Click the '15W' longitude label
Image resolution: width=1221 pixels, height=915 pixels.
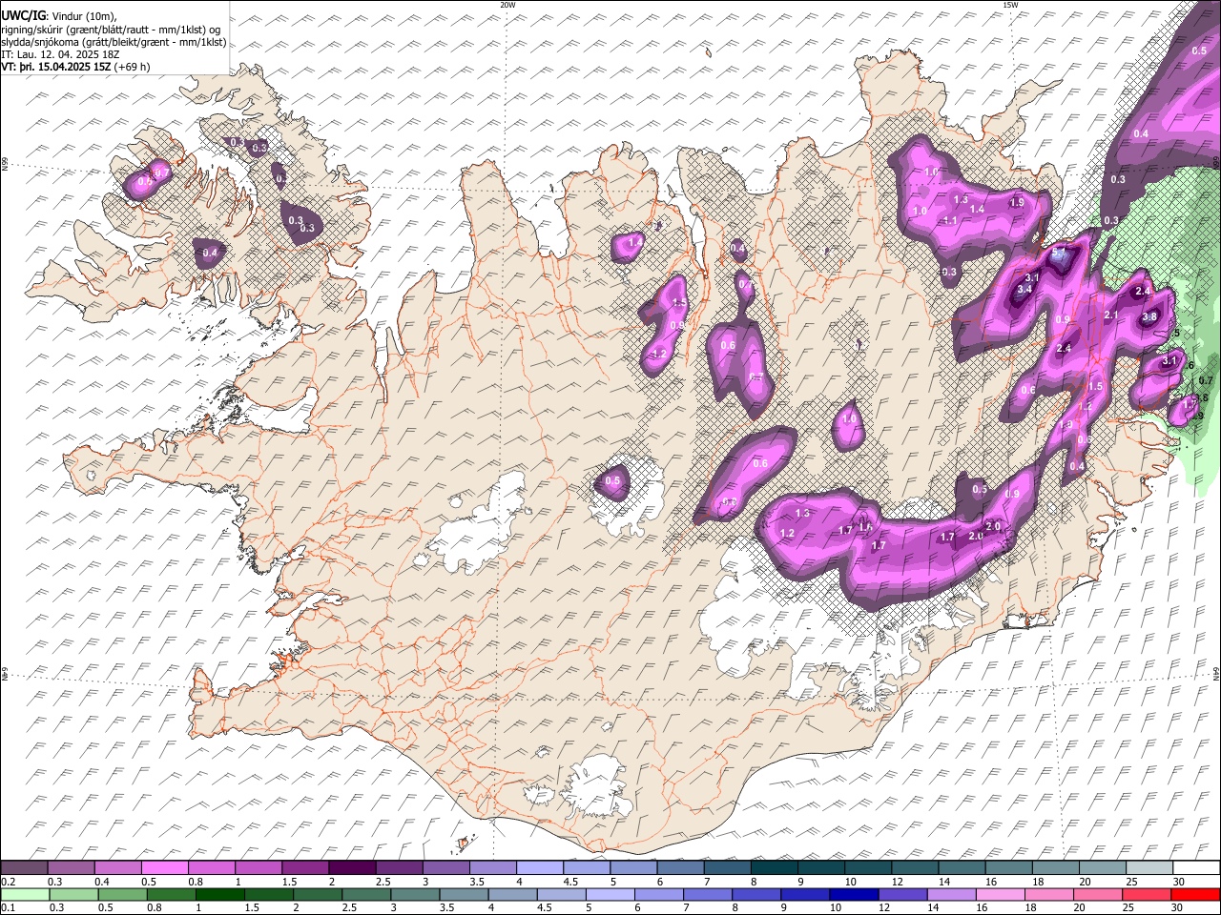pyautogui.click(x=1010, y=5)
